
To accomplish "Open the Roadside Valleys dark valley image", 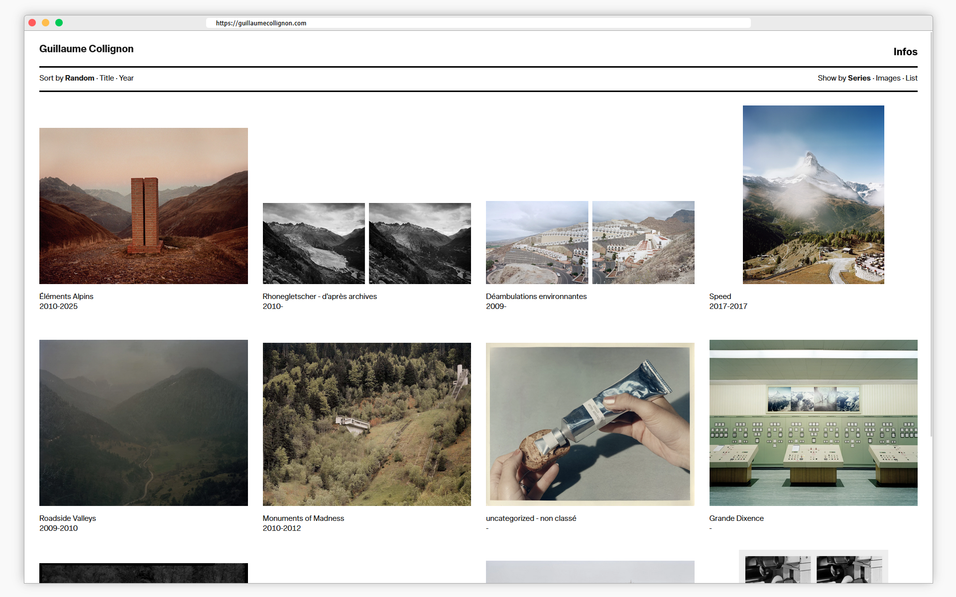I will pos(143,422).
